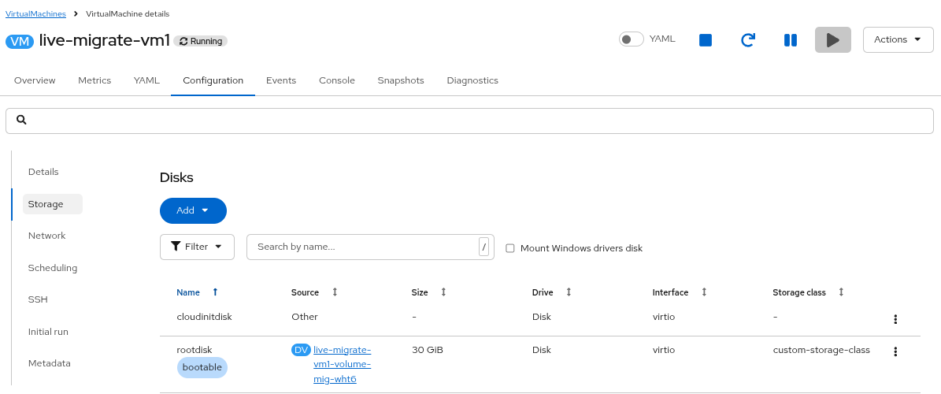The height and width of the screenshot is (394, 941).
Task: Toggle the YAML switch
Action: click(631, 39)
